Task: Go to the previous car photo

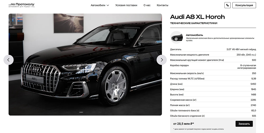Action: (9, 60)
